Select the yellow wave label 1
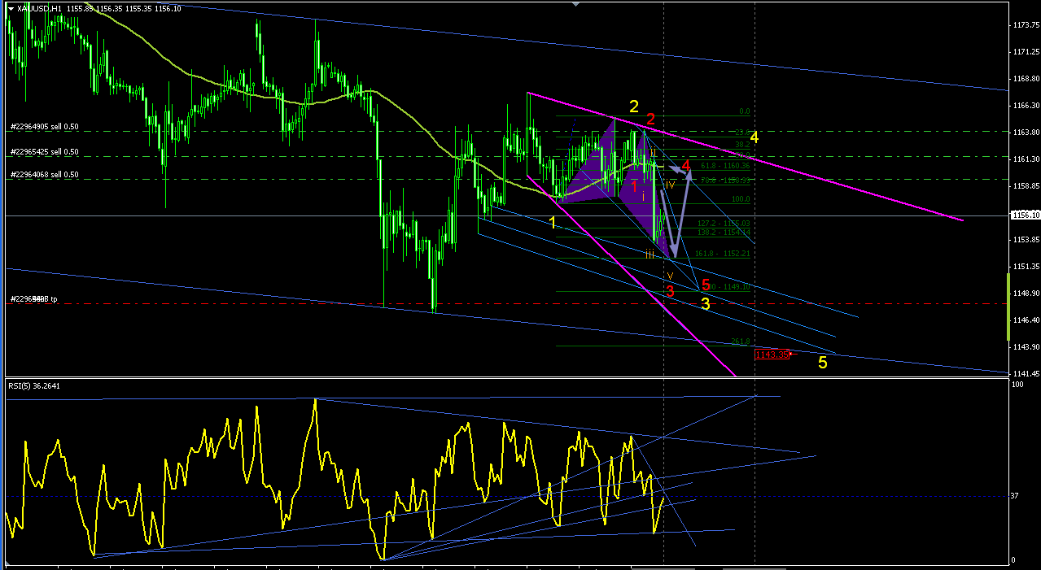This screenshot has height=570, width=1041. coord(553,222)
